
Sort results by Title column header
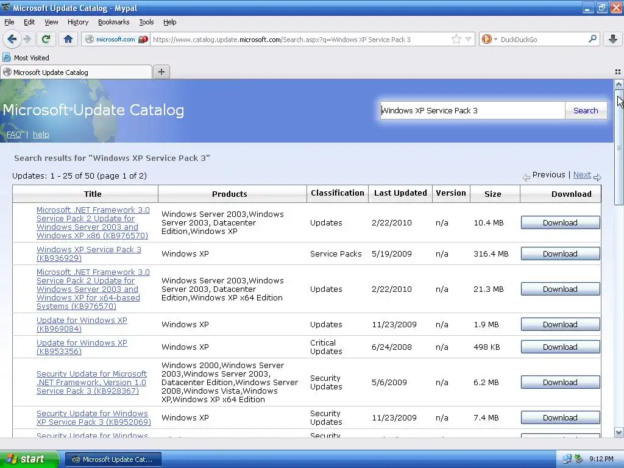[93, 194]
